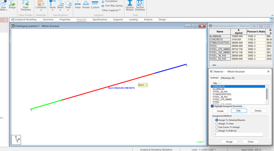The height and width of the screenshot is (151, 274).
Task: Click the Whole Structure window icon
Action: pyautogui.click(x=13, y=26)
